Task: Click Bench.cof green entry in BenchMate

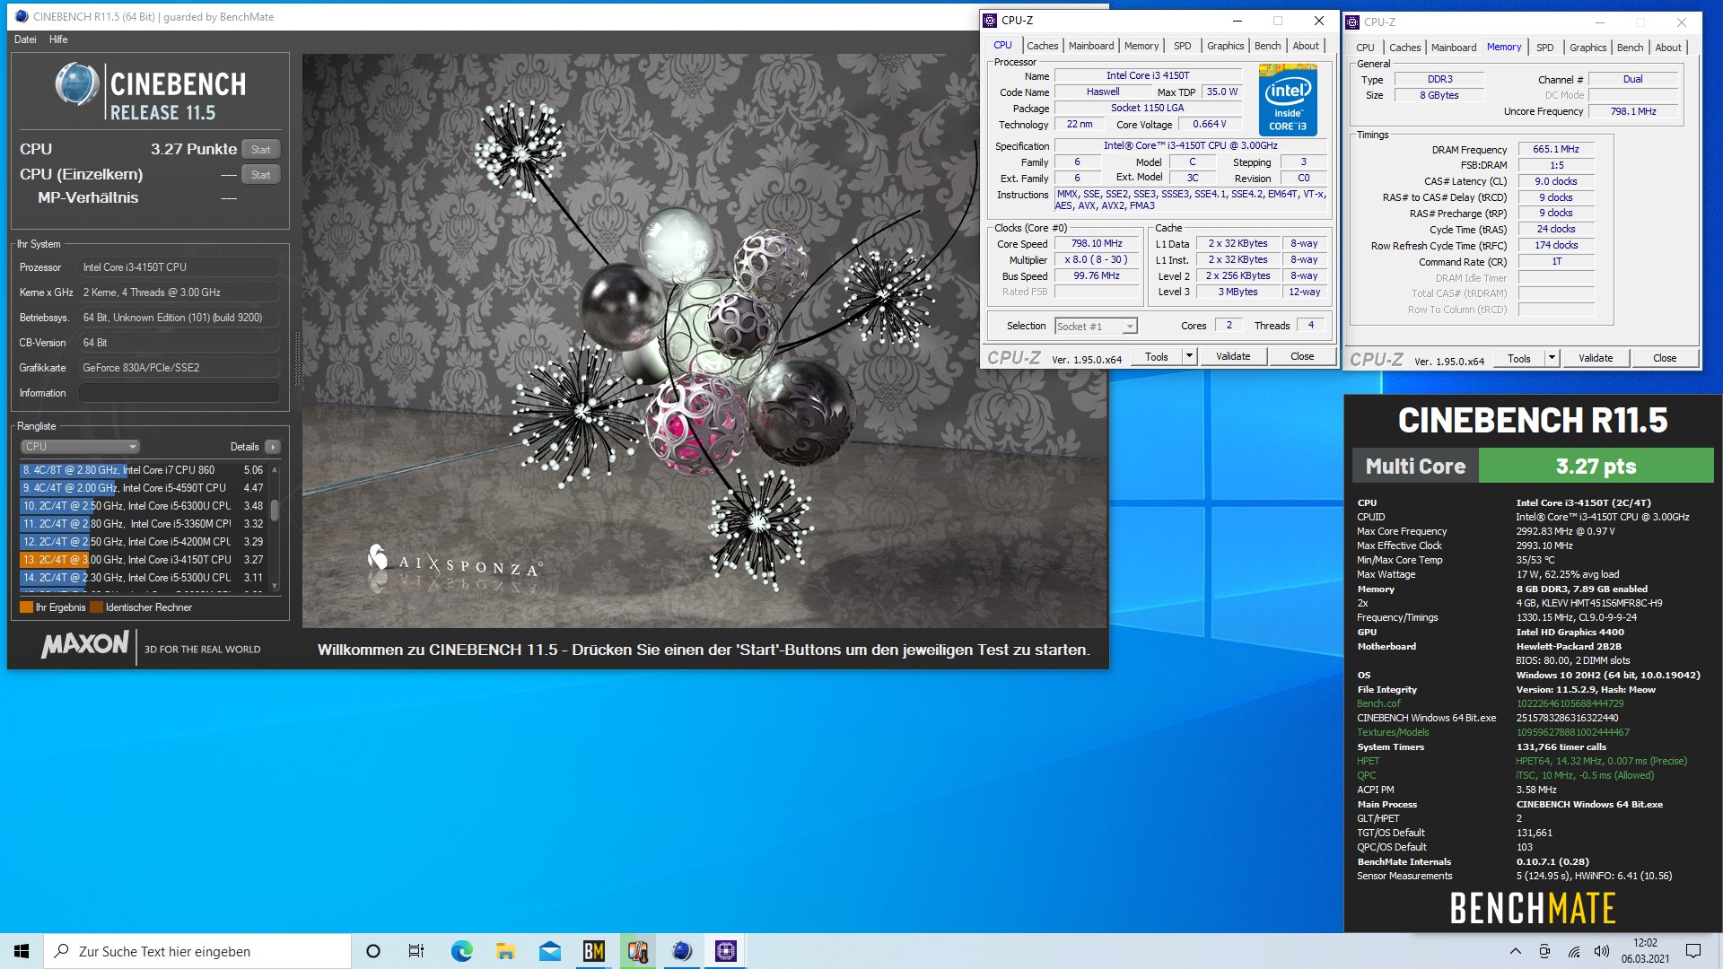Action: tap(1378, 704)
